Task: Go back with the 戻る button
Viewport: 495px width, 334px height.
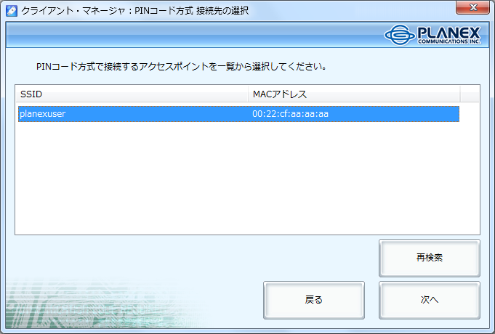Action: click(x=314, y=300)
